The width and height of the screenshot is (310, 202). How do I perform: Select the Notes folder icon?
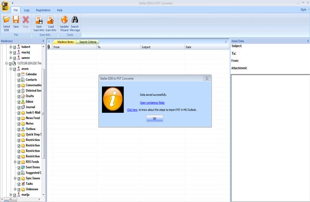point(23,124)
